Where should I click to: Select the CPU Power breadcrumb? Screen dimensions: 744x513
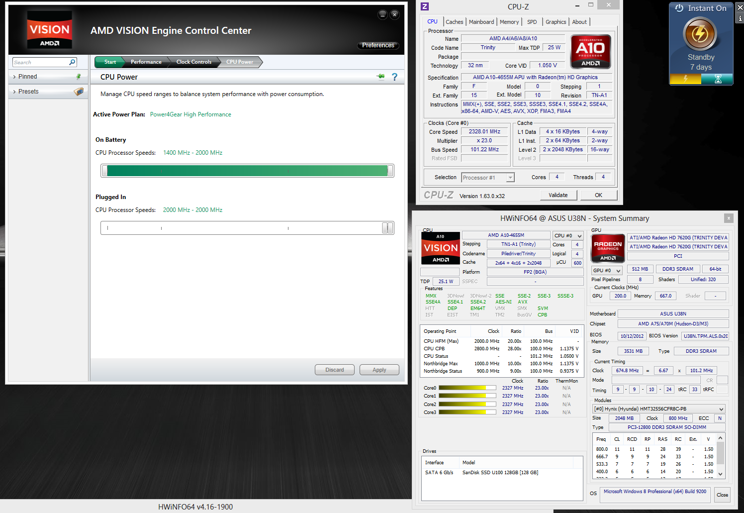[x=239, y=62]
